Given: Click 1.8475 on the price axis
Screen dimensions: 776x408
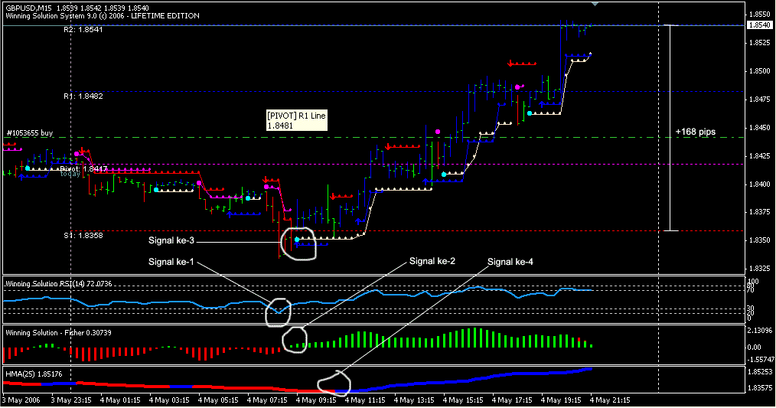Looking at the screenshot, I should (759, 100).
